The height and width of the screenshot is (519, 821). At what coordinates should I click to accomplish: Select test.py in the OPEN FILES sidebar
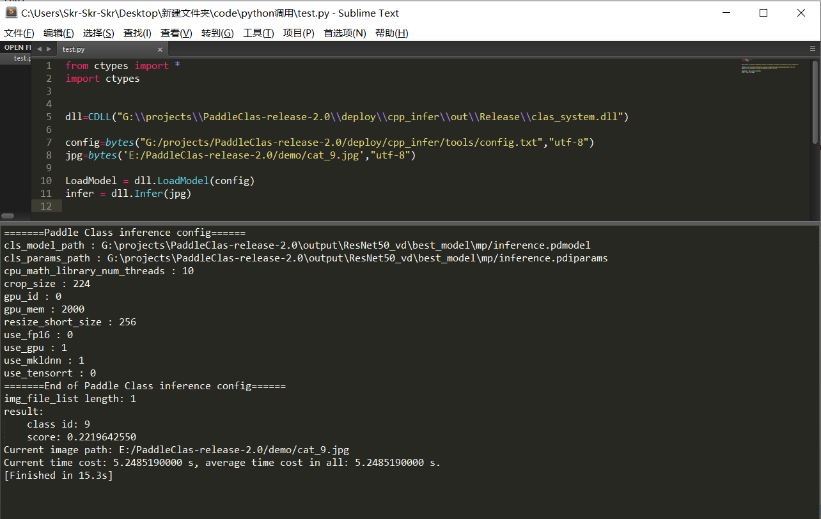[x=21, y=58]
